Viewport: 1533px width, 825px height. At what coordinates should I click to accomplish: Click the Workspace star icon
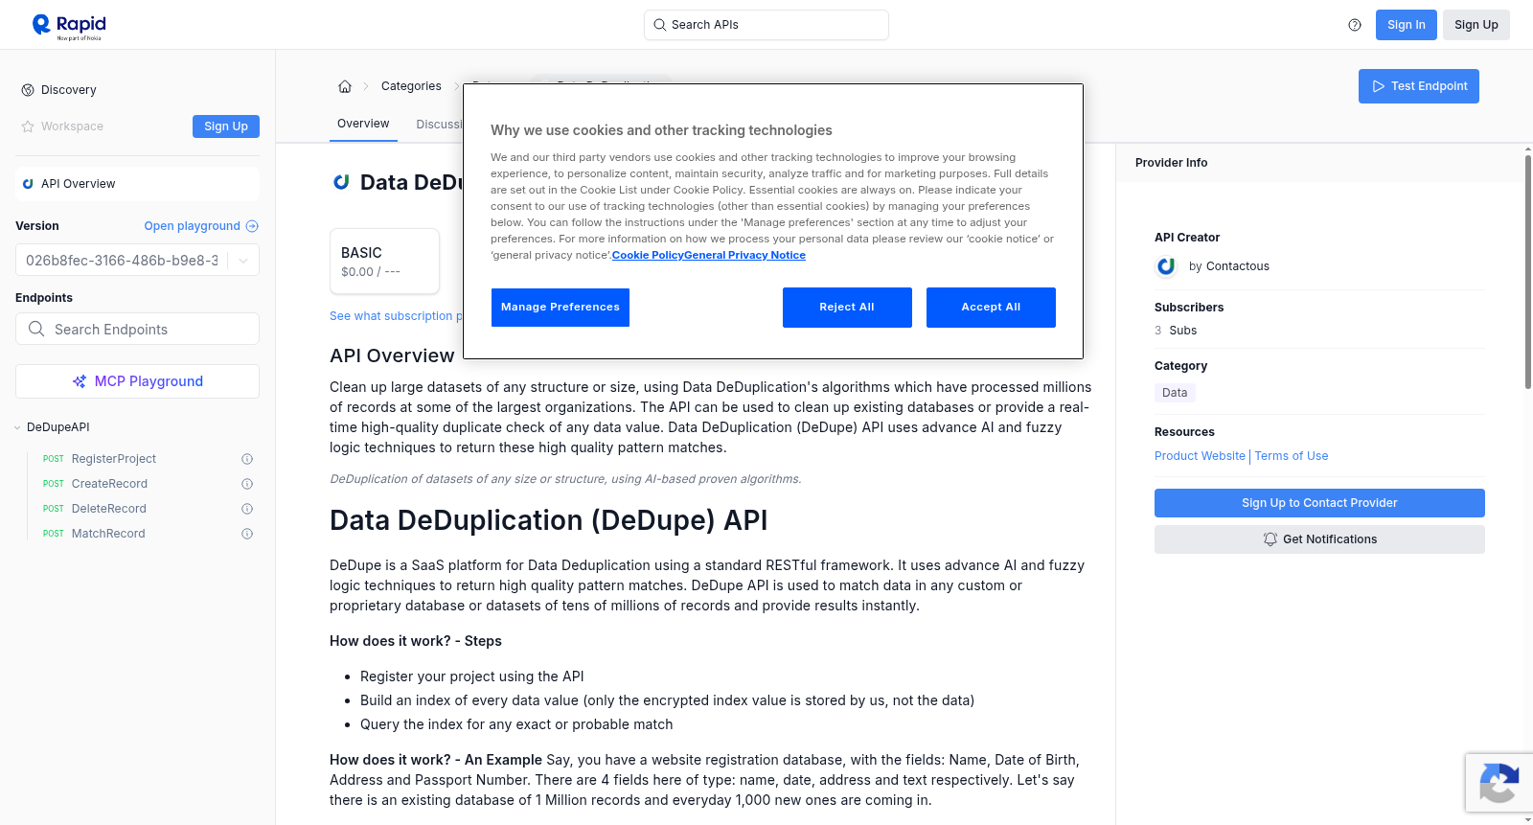click(x=28, y=126)
